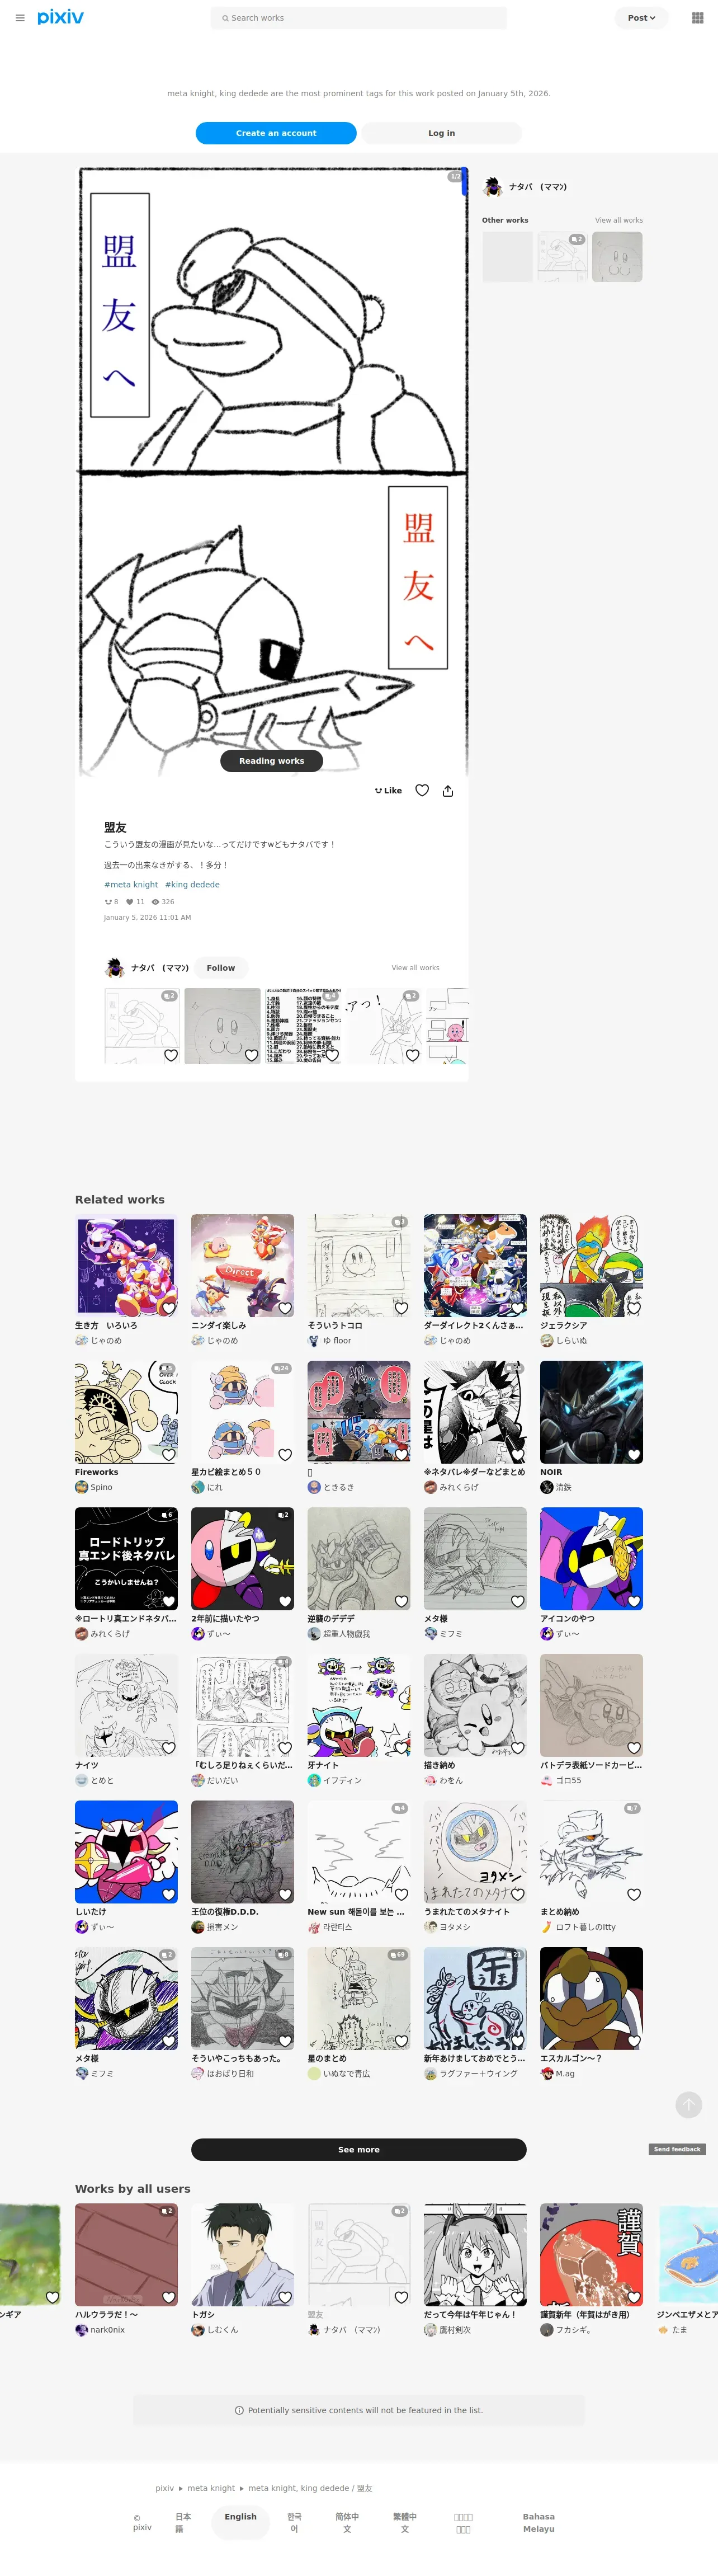Toggle heart on the NOIR thumbnail

point(634,1454)
